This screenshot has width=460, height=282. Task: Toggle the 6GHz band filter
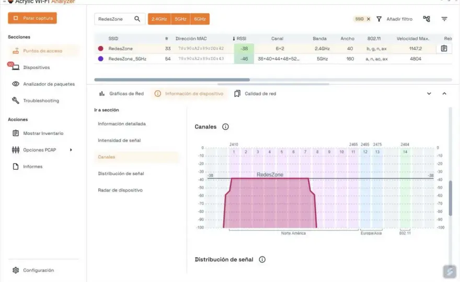[x=200, y=19]
